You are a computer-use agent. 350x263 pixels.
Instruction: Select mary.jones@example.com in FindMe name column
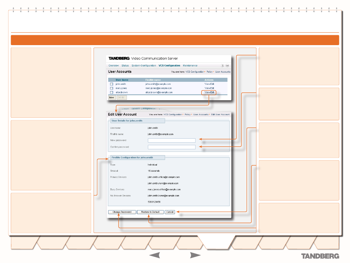click(x=158, y=88)
